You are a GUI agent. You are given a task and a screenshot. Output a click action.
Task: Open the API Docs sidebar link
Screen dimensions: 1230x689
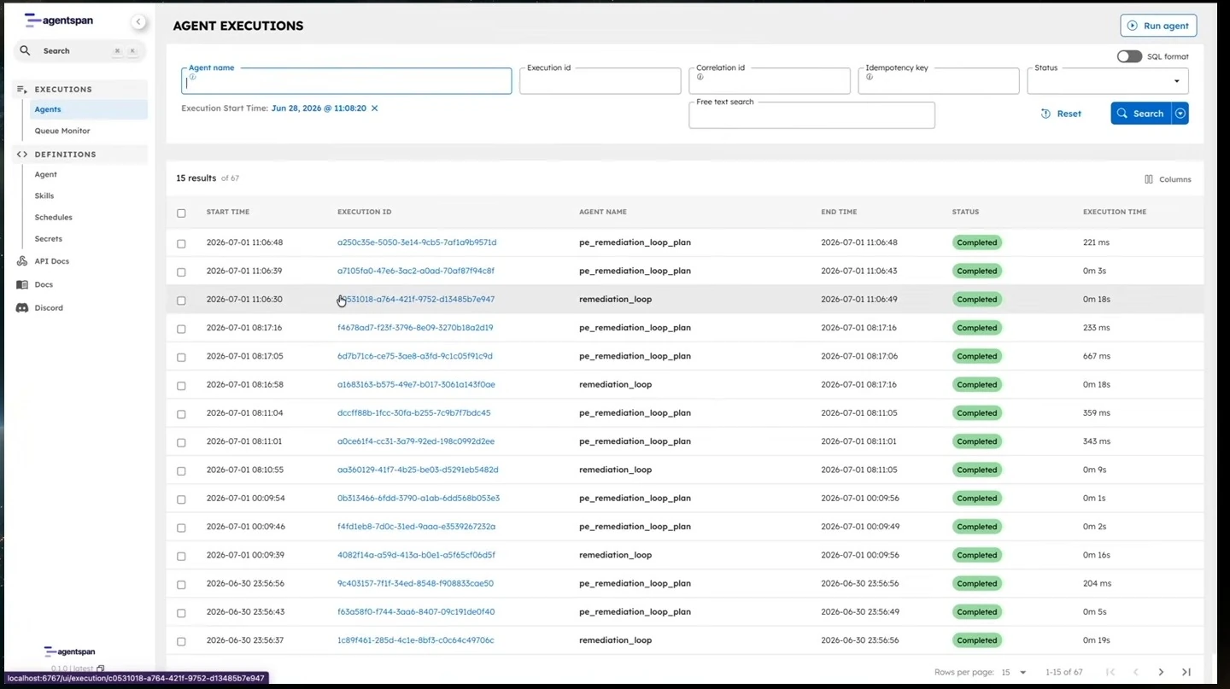(x=51, y=261)
